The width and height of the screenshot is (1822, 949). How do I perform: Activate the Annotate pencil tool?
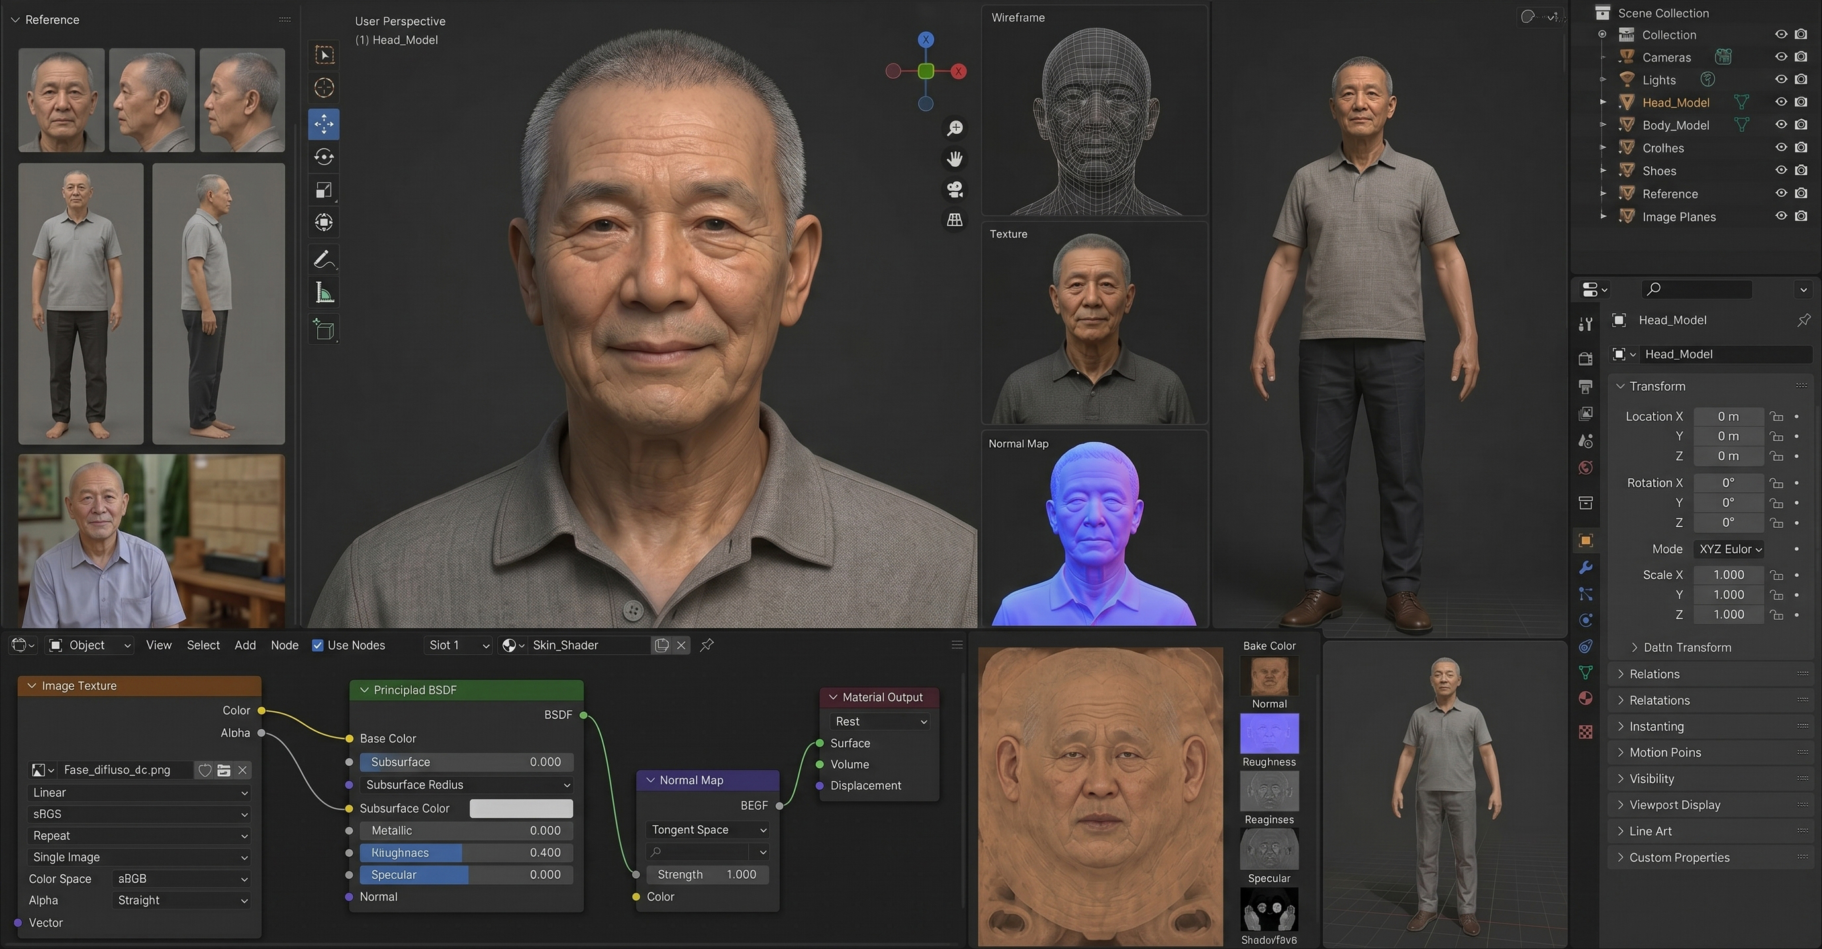click(x=324, y=259)
